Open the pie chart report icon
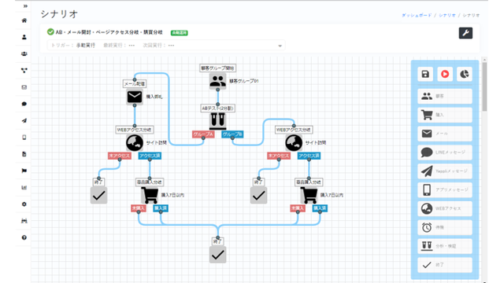504x283 pixels. coord(465,74)
